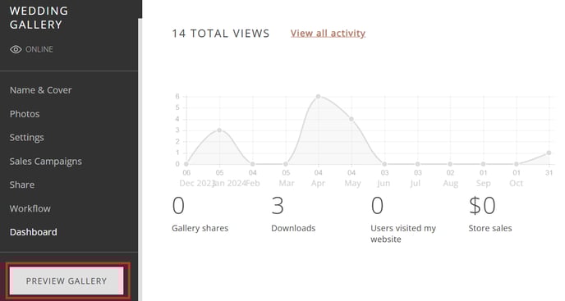Open the Workflow page
Screen dimensions: 565x301
tap(30, 208)
